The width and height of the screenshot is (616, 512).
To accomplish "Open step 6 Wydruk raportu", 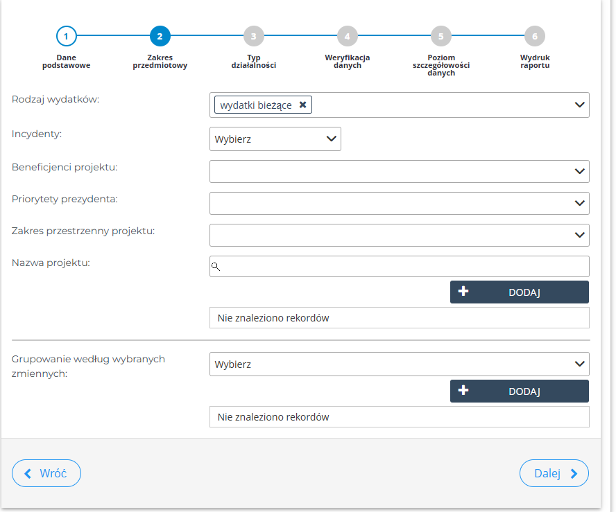I will tap(534, 36).
